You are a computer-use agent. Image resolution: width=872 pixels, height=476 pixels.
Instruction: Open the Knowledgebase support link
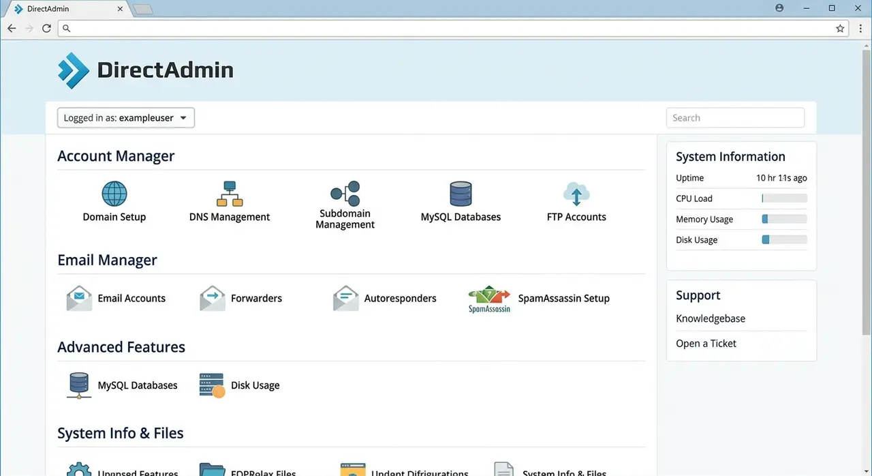point(711,318)
